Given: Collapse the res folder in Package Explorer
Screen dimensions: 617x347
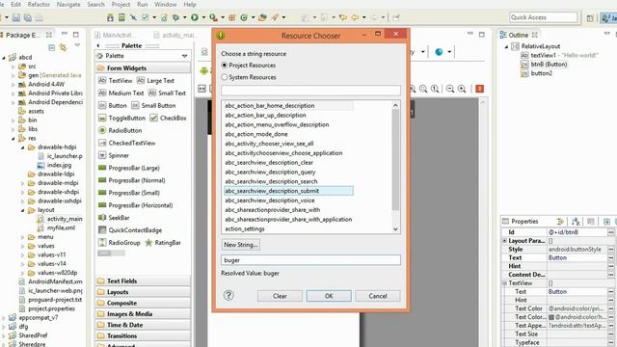Looking at the screenshot, I should tap(13, 139).
